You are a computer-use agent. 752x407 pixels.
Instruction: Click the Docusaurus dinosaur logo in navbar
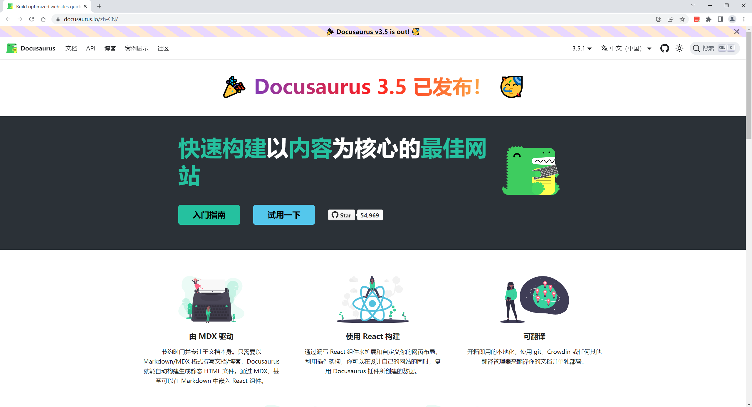click(x=12, y=48)
